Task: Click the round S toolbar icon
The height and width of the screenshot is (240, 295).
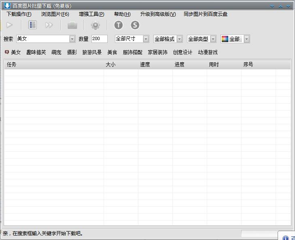Action: click(135, 25)
